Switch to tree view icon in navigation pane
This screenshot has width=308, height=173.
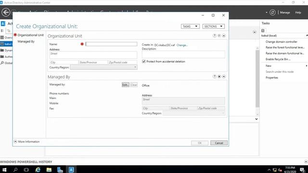tap(9, 31)
